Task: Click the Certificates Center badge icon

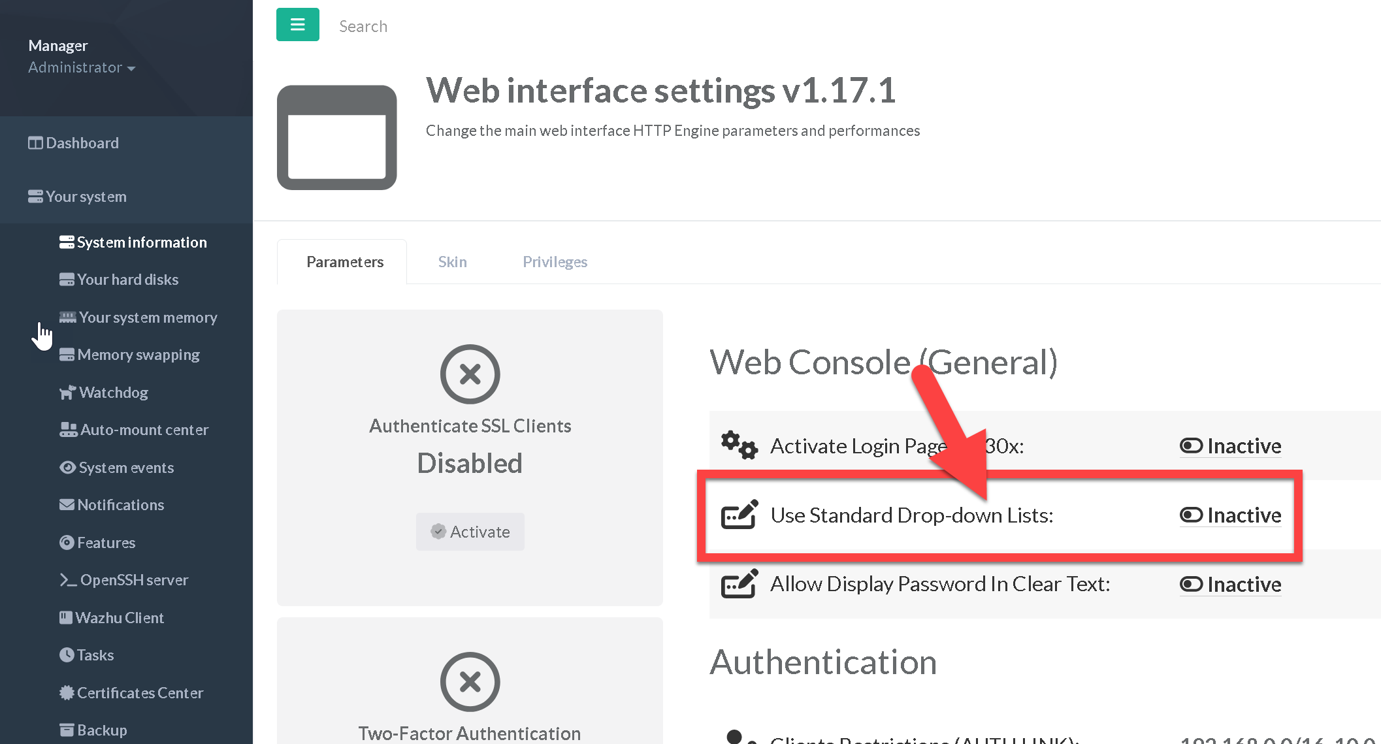Action: point(67,693)
